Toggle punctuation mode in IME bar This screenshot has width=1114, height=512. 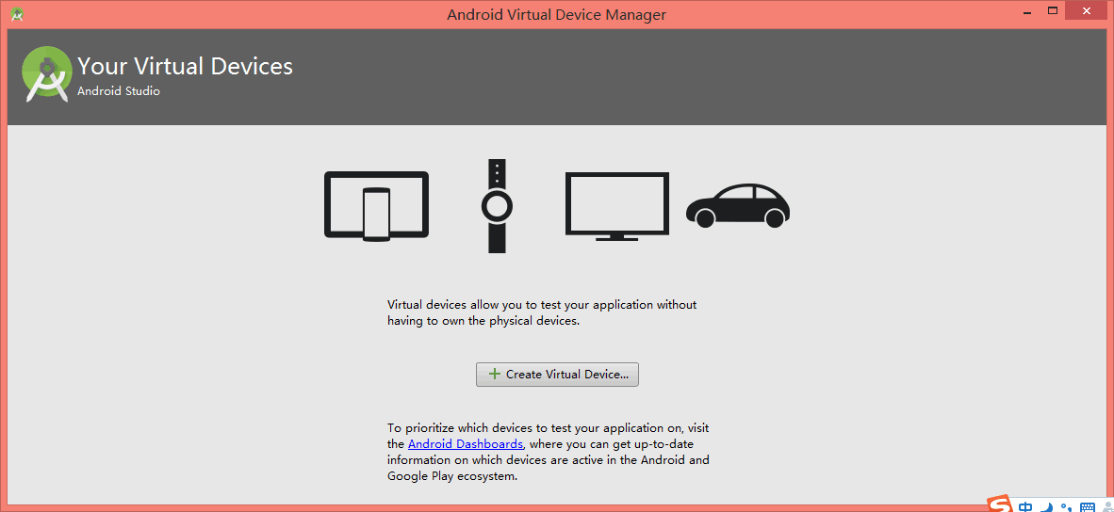[1066, 506]
